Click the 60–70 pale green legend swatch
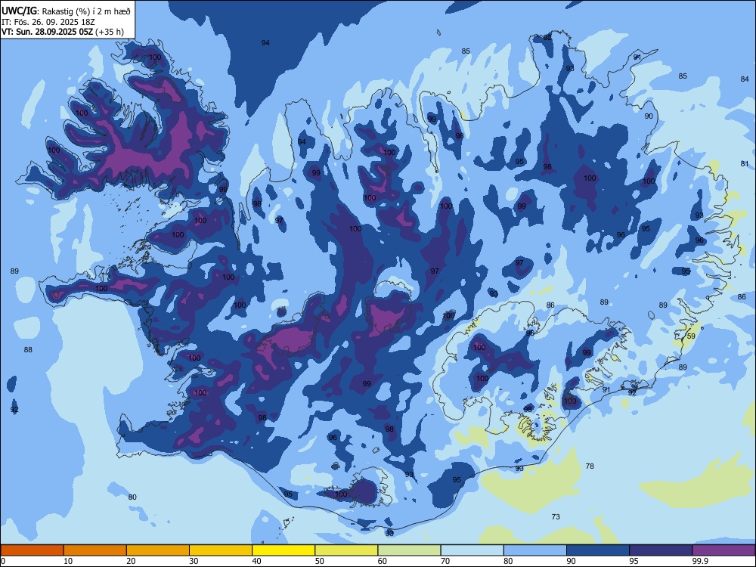Image resolution: width=756 pixels, height=567 pixels. pyautogui.click(x=409, y=550)
